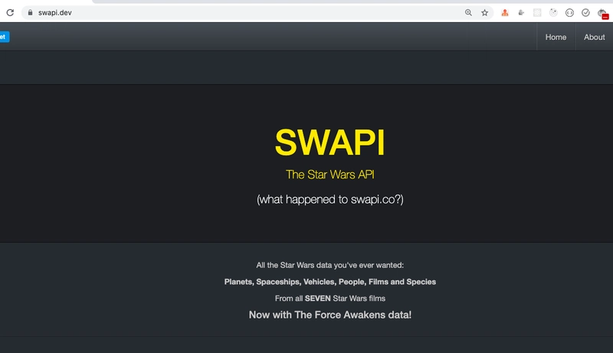Click the text 'The Star Wars API'

tap(330, 175)
